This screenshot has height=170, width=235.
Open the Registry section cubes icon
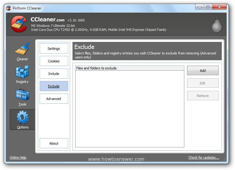pos(22,72)
